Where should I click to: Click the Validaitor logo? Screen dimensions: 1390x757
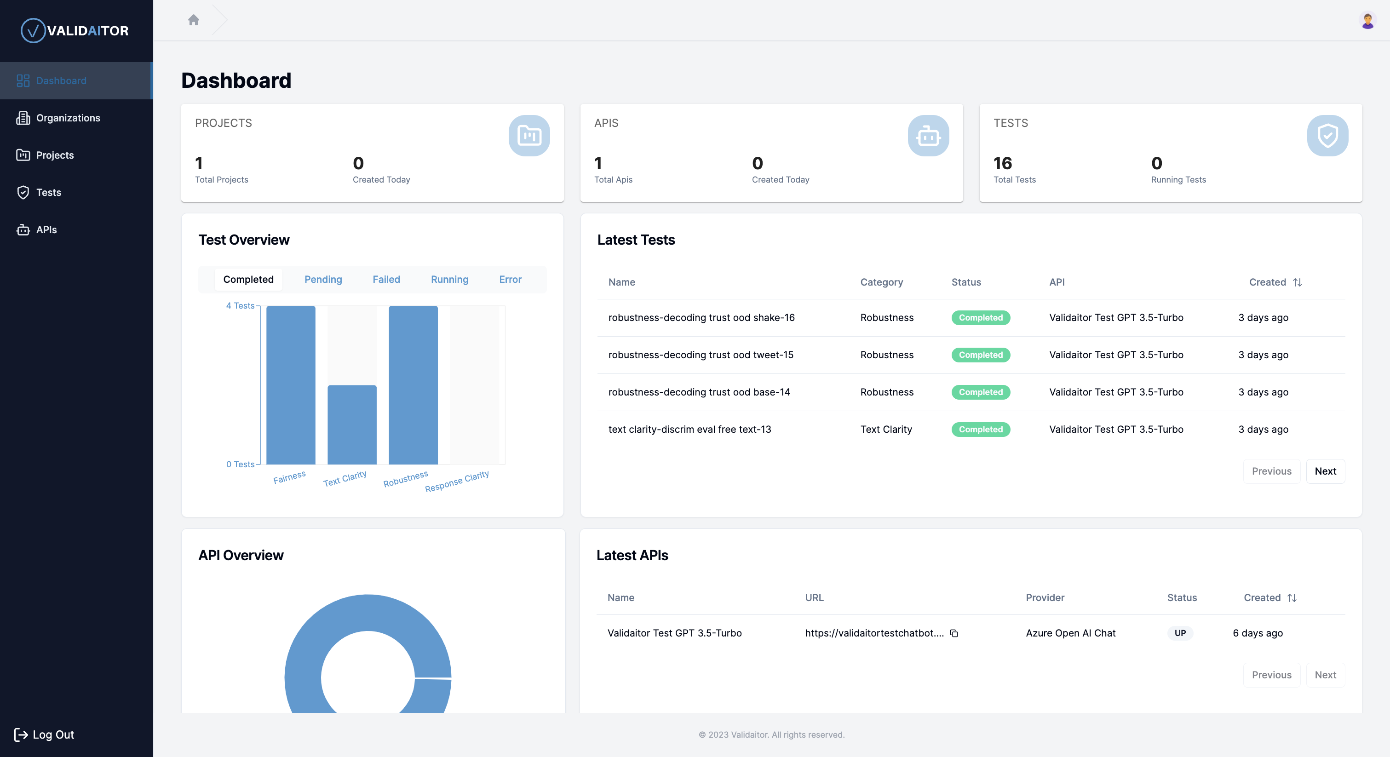[75, 30]
